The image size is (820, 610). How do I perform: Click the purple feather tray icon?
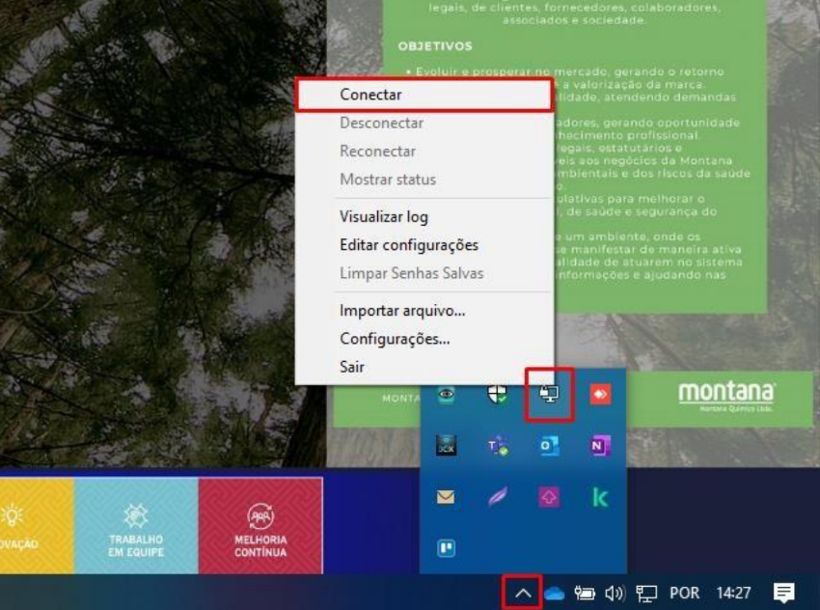[x=498, y=497]
